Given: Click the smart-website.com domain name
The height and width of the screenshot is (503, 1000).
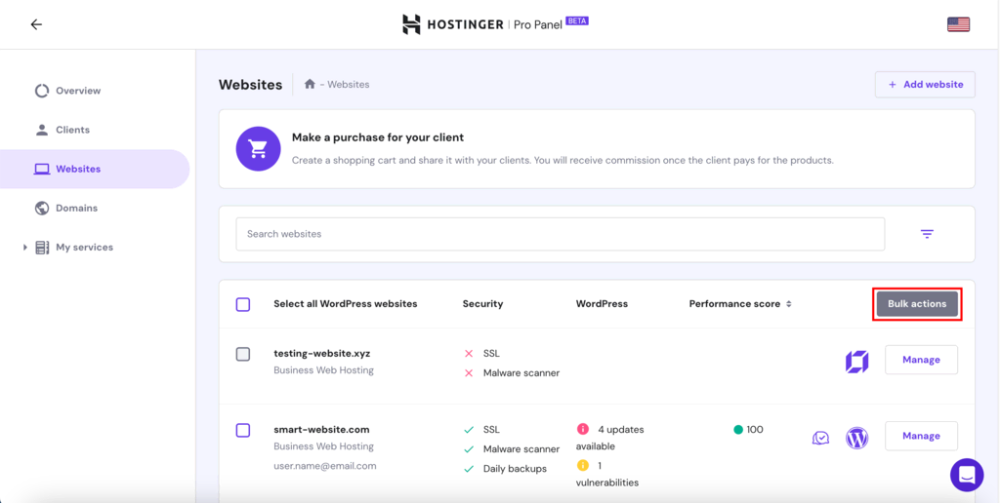Looking at the screenshot, I should coord(321,430).
